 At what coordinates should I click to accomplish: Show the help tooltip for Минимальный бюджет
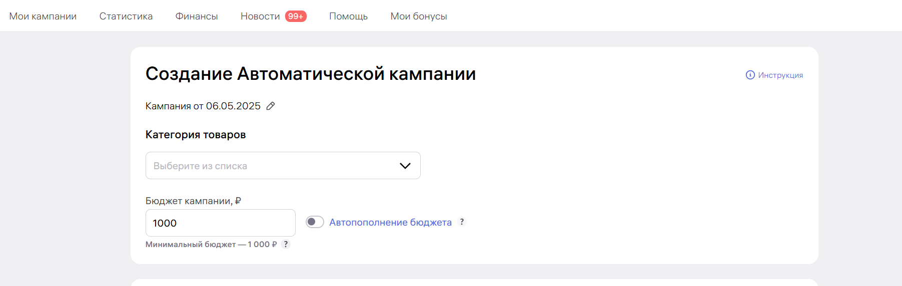pos(286,244)
